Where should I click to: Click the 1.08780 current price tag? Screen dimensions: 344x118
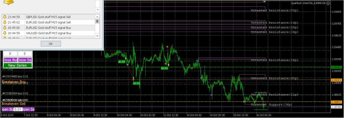coord(336,107)
